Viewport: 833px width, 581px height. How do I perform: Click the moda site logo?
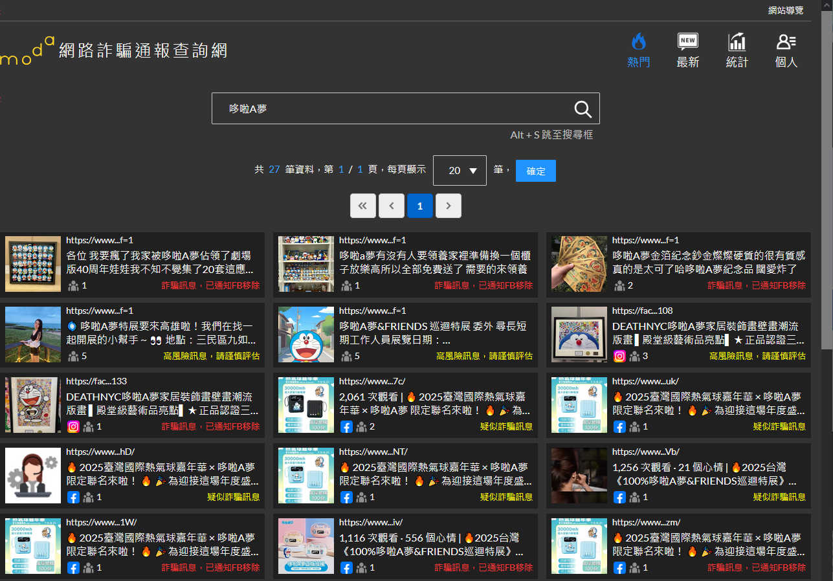[27, 50]
